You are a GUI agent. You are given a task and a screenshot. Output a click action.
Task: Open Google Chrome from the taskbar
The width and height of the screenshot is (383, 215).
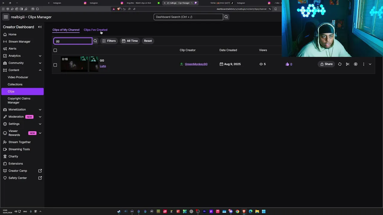[237, 211]
